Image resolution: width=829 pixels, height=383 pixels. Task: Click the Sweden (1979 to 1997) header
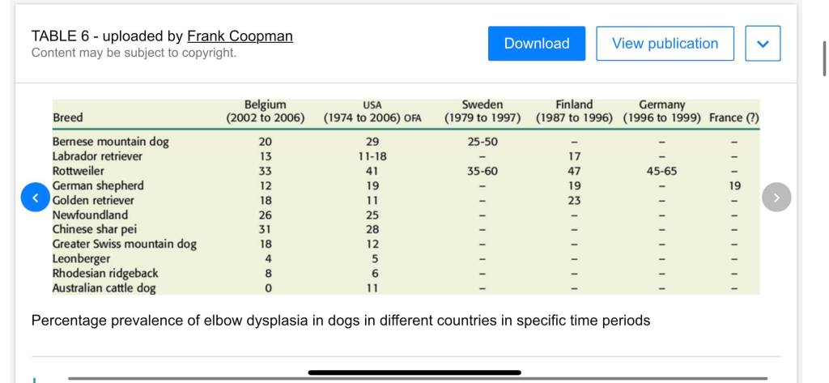click(483, 111)
